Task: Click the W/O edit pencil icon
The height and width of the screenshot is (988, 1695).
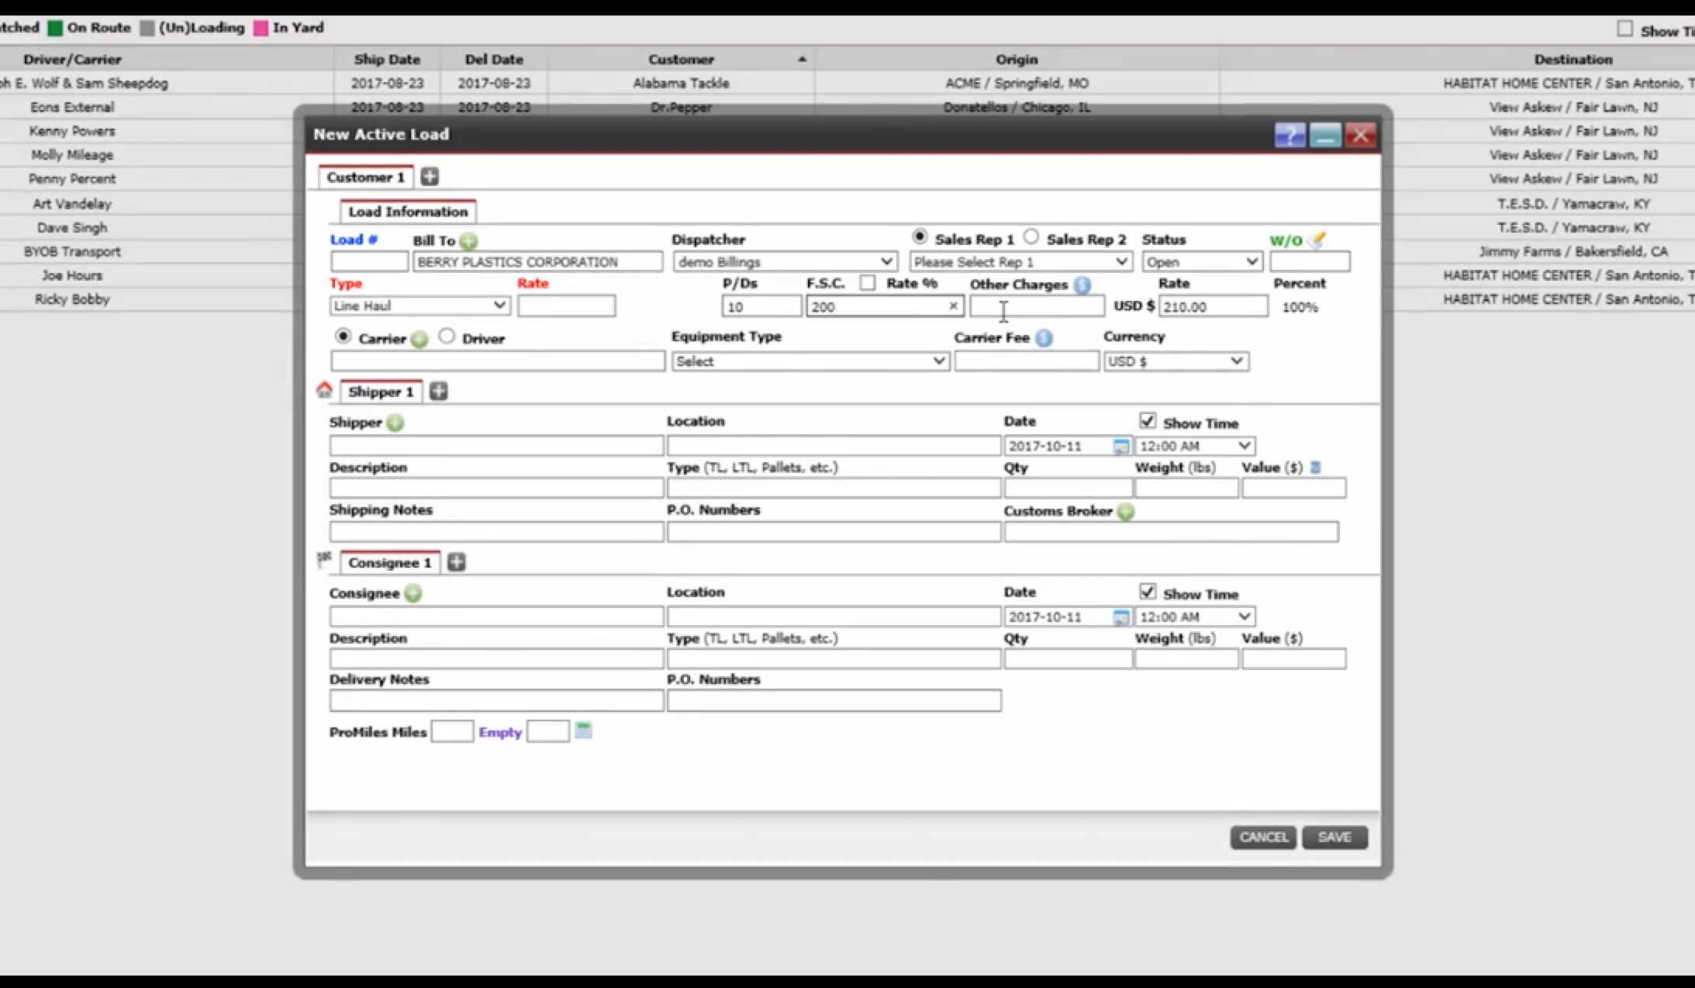Action: point(1317,240)
